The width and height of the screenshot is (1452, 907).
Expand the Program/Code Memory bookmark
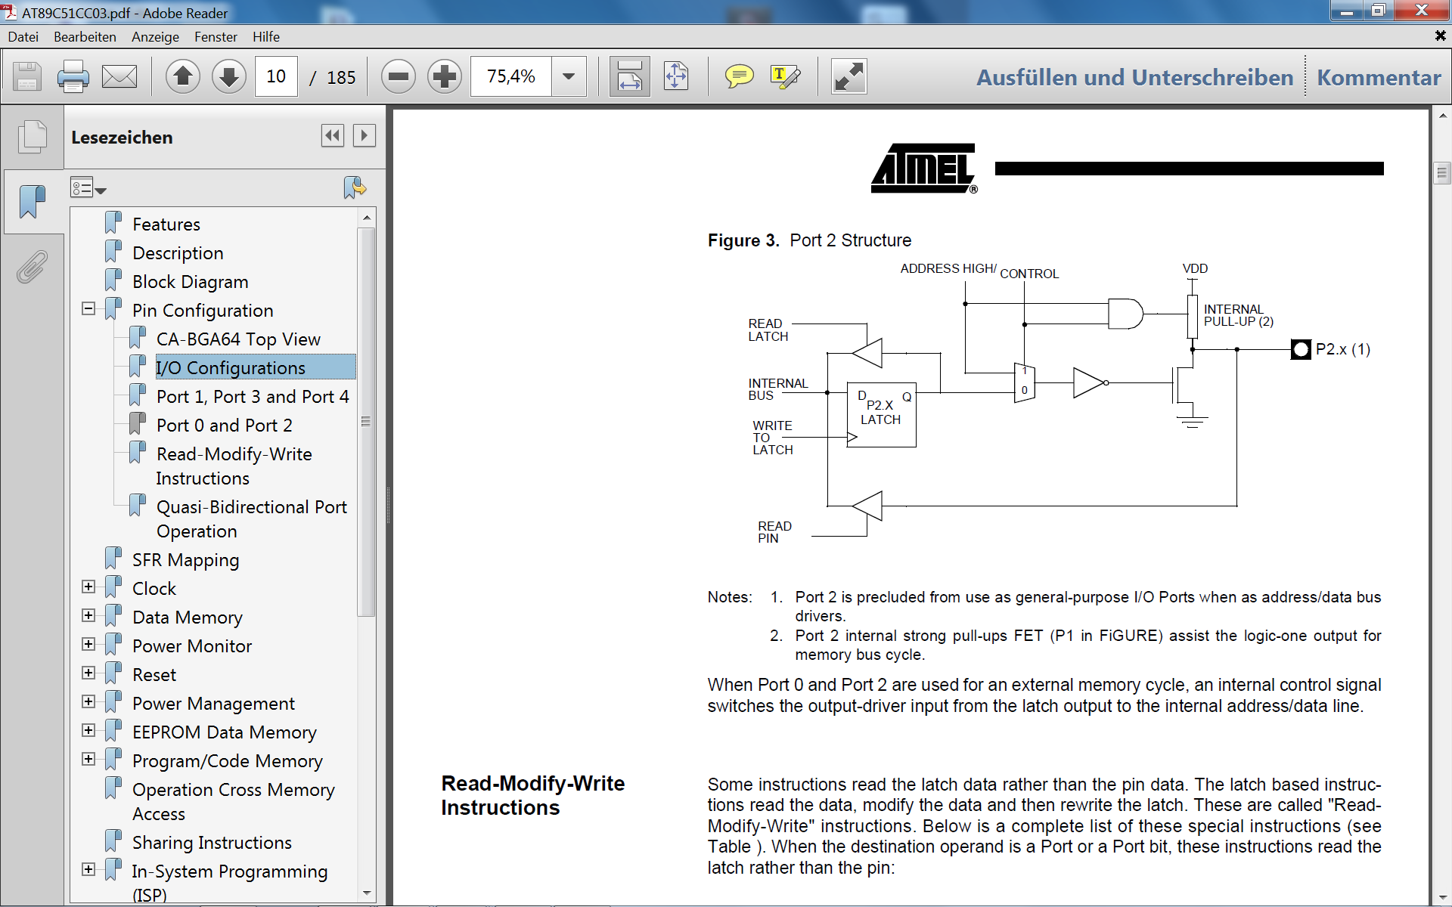click(88, 759)
